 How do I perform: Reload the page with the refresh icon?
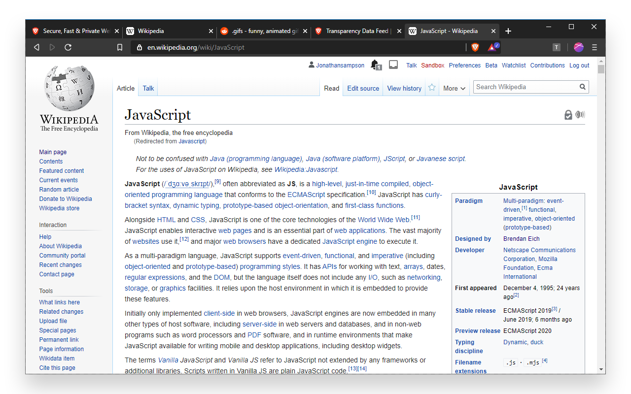click(68, 47)
